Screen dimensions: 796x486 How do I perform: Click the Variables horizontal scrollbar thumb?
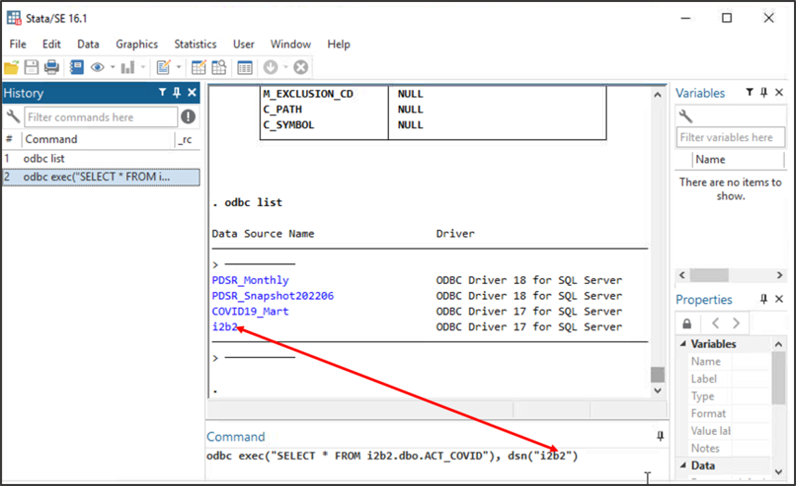(x=709, y=275)
